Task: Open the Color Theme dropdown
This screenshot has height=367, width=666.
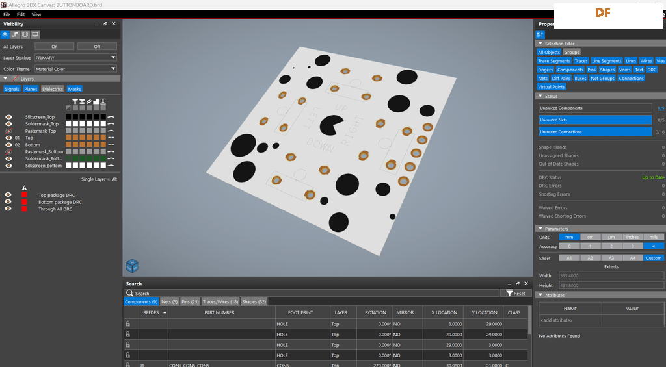Action: click(x=75, y=69)
